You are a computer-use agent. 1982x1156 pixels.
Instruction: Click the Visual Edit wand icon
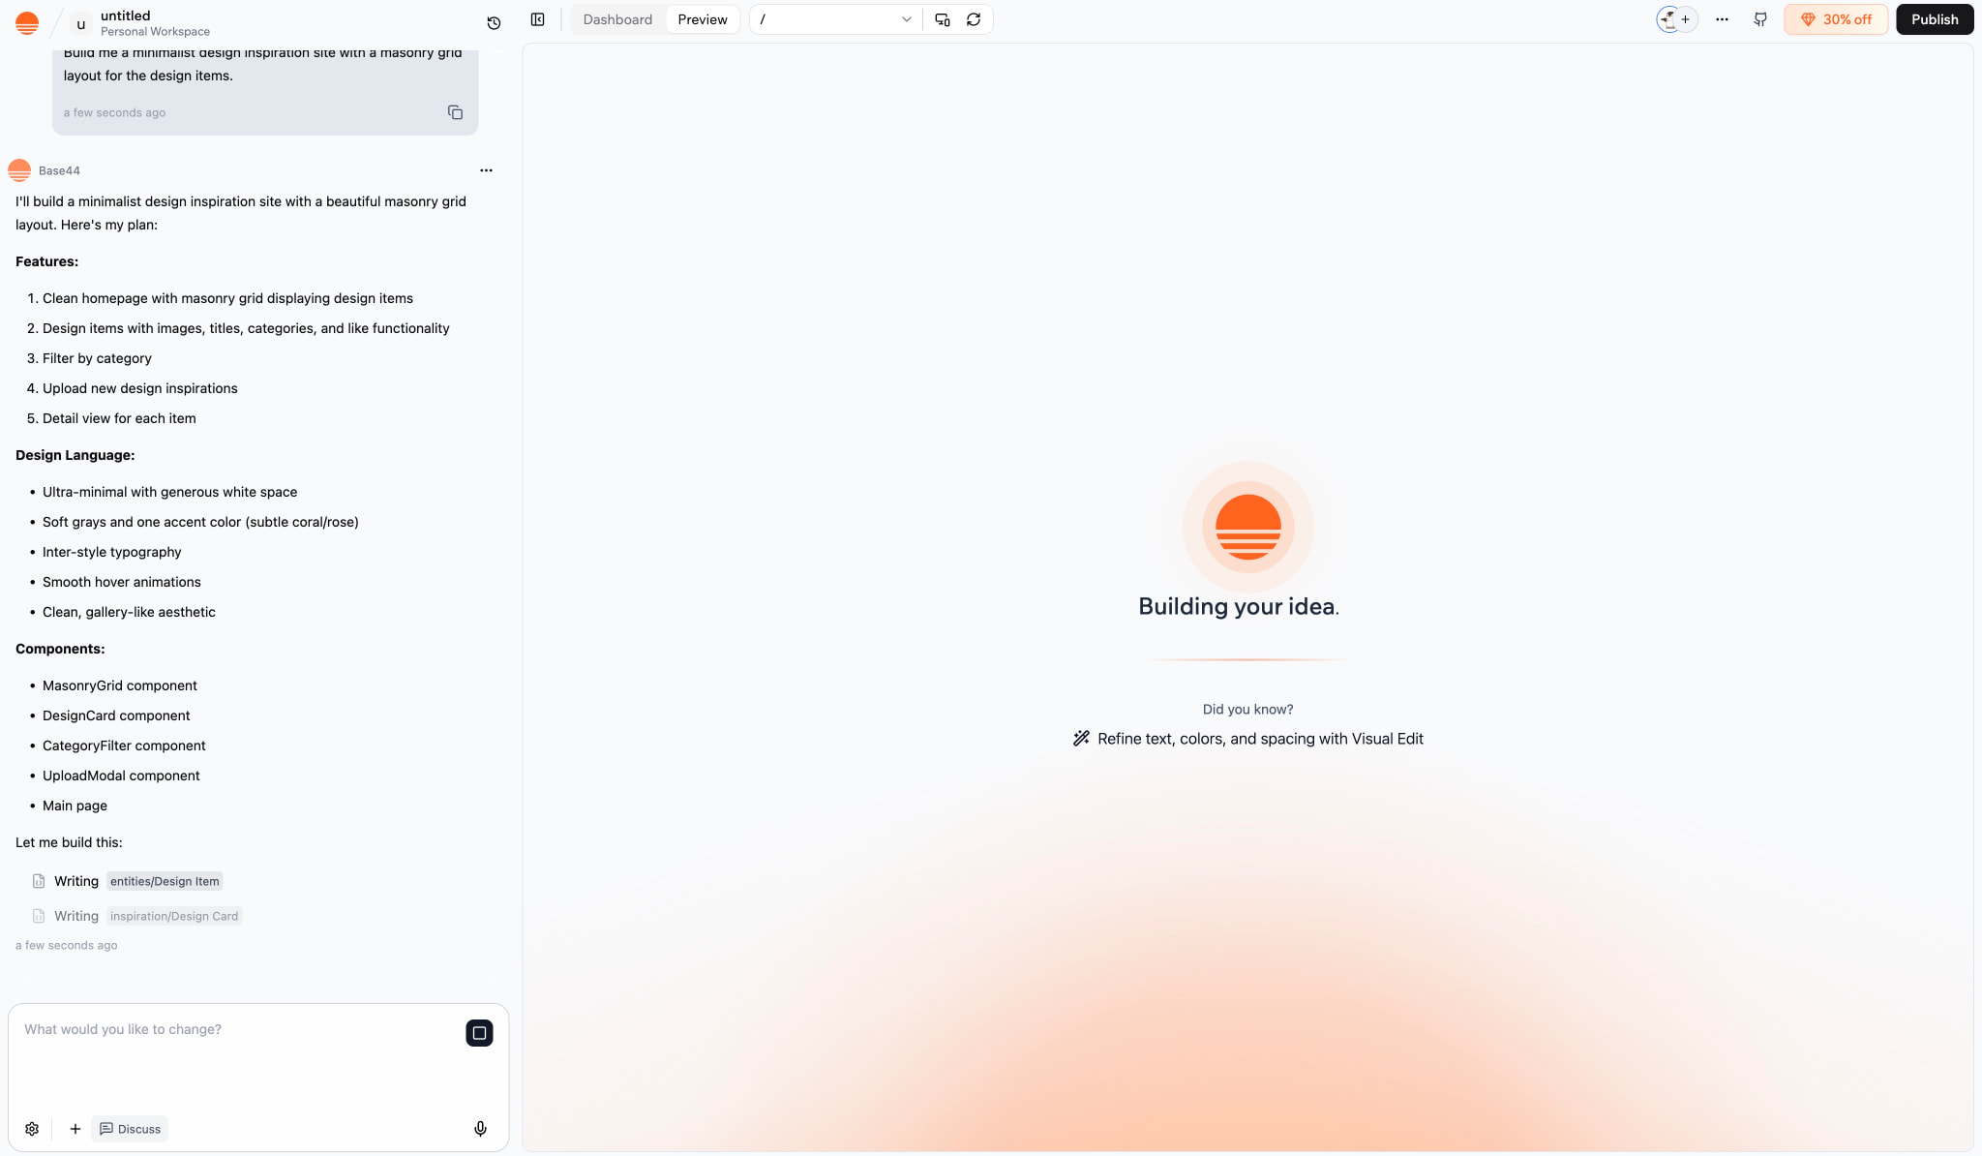tap(1081, 739)
